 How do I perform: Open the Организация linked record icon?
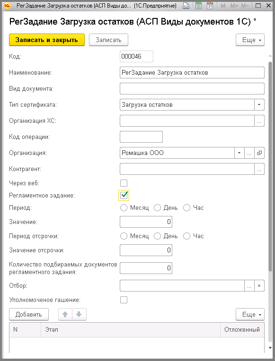coord(259,153)
